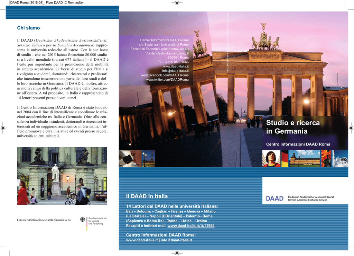This screenshot has width=354, height=256.
Task: Click "Facoltà di Economia (piano terra, ala D)"
Action: (160, 49)
